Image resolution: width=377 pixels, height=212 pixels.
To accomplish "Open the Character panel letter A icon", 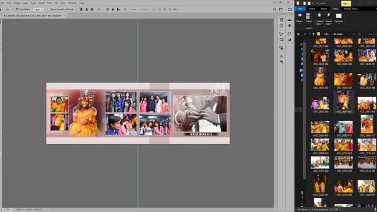I will pos(282,57).
